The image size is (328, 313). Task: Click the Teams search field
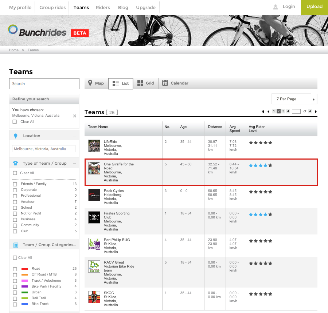(x=44, y=84)
